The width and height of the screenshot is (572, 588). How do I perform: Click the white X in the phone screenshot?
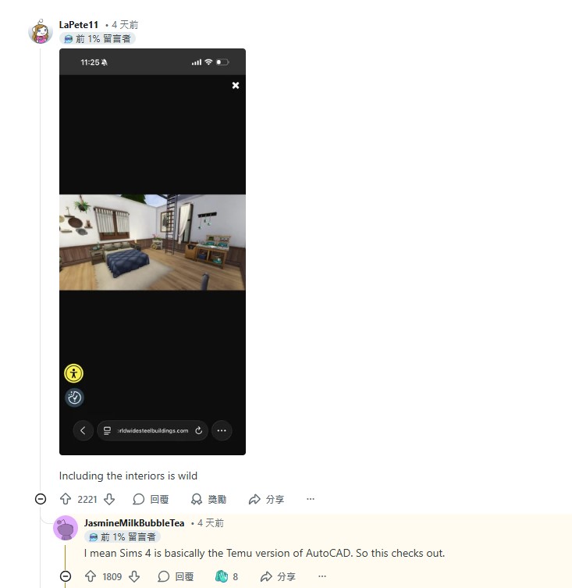point(236,85)
